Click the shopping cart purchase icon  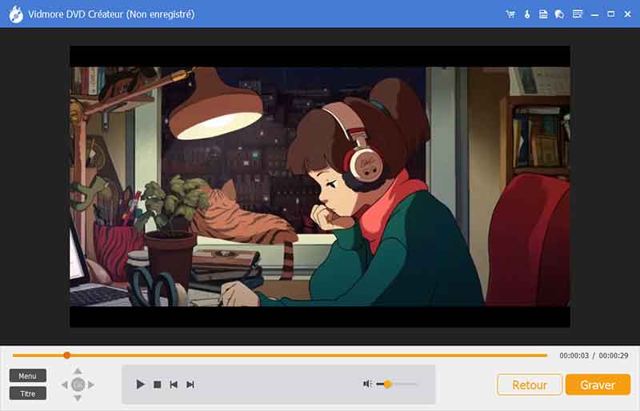(x=511, y=14)
